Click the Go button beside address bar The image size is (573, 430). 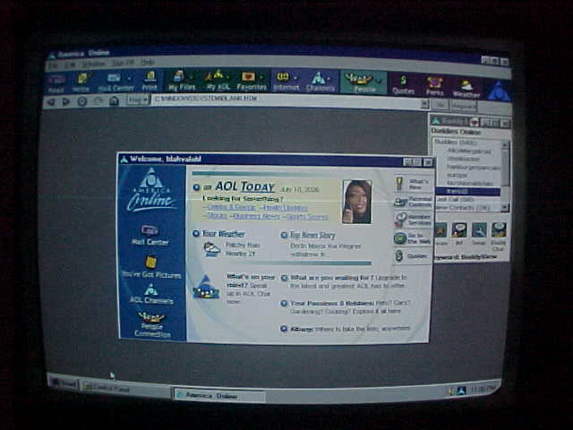[440, 105]
